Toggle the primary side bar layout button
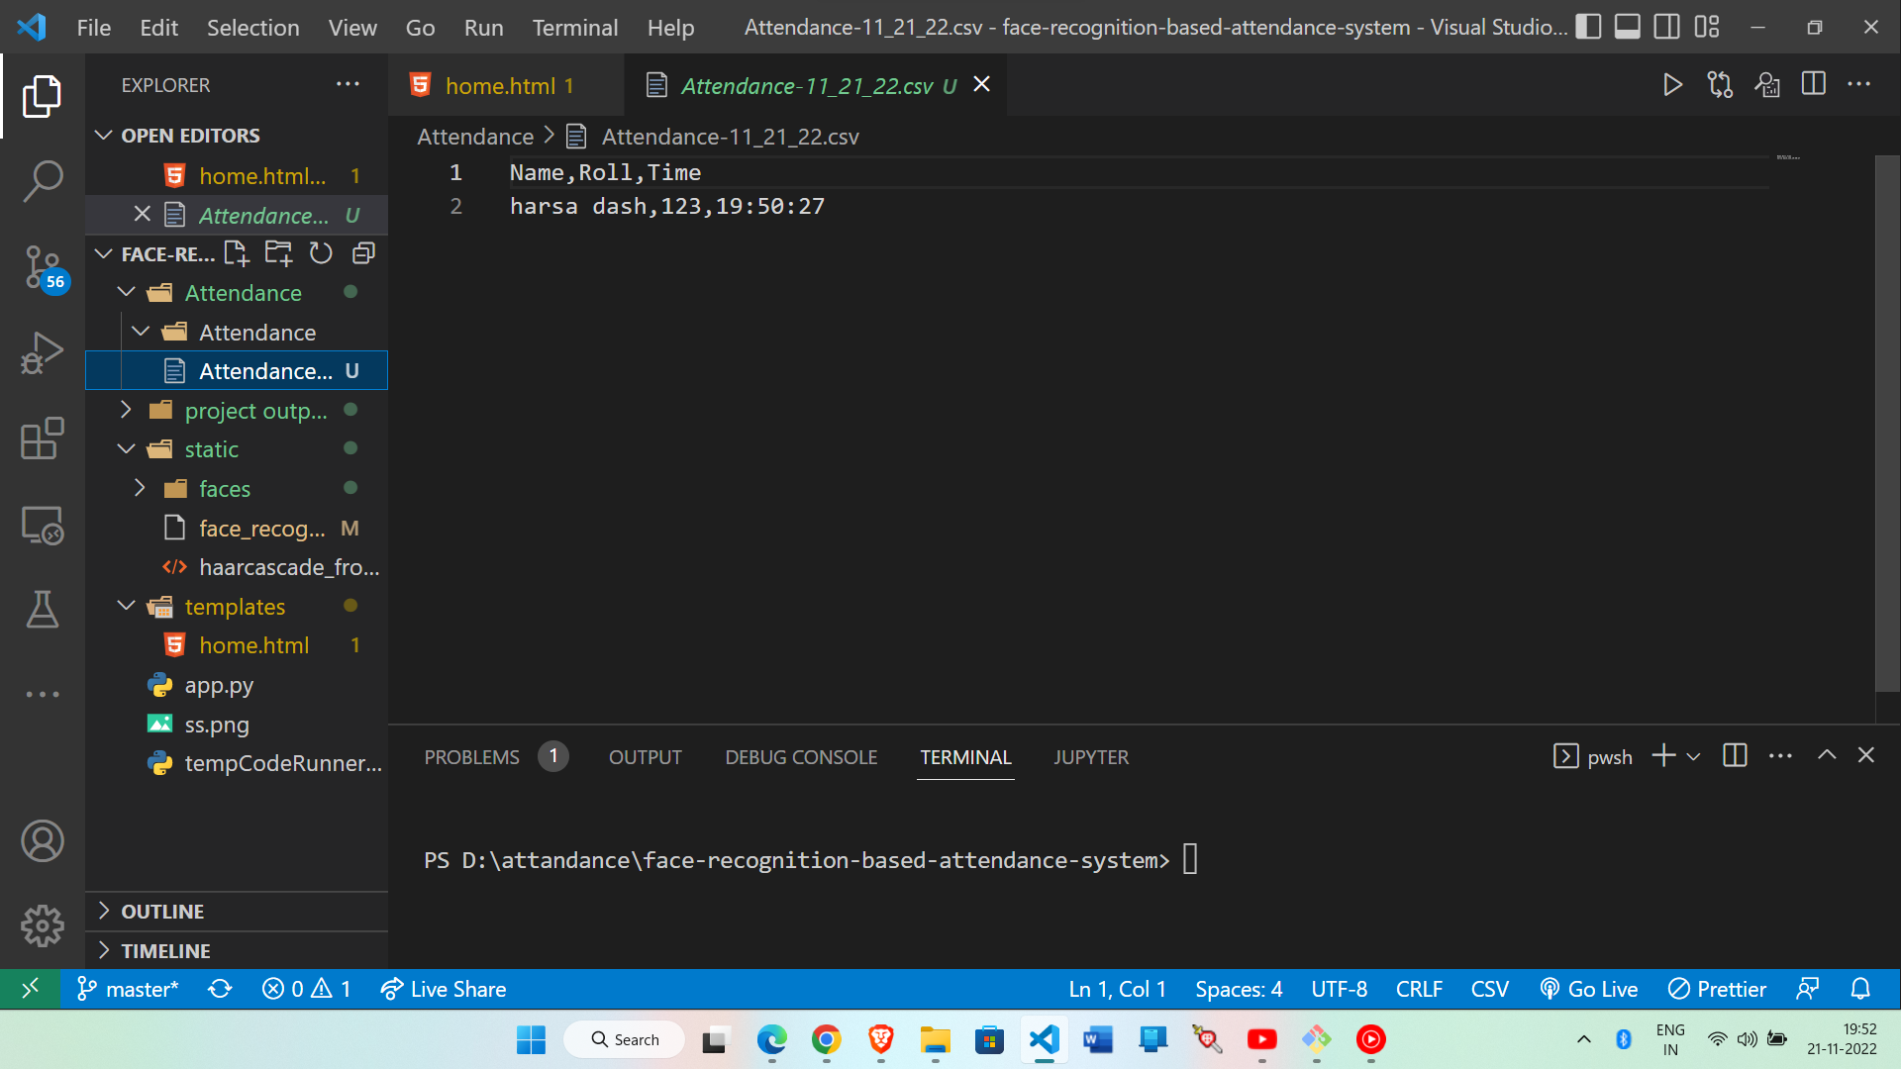This screenshot has height=1069, width=1901. click(1588, 27)
